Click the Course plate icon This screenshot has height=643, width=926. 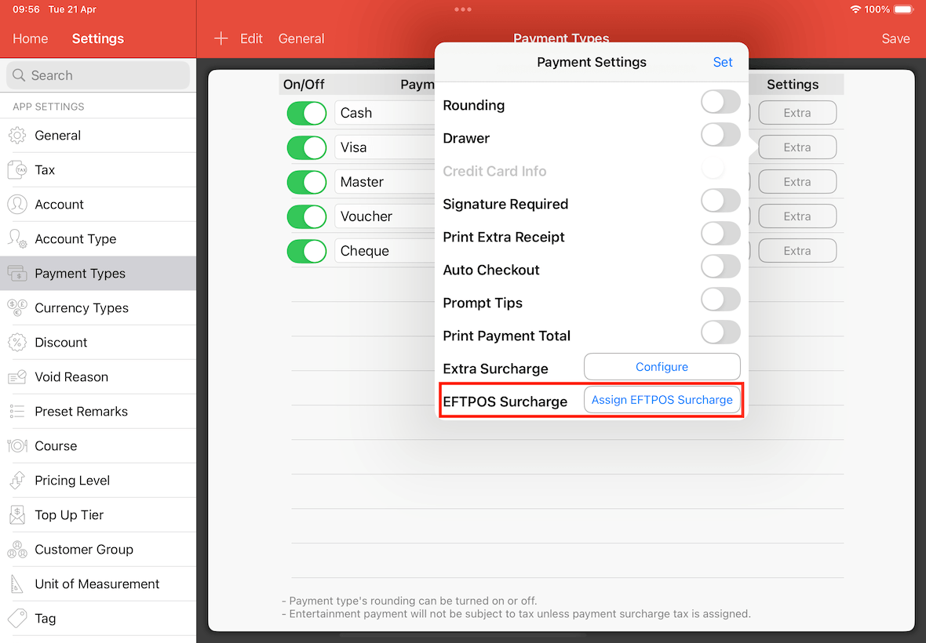(17, 446)
